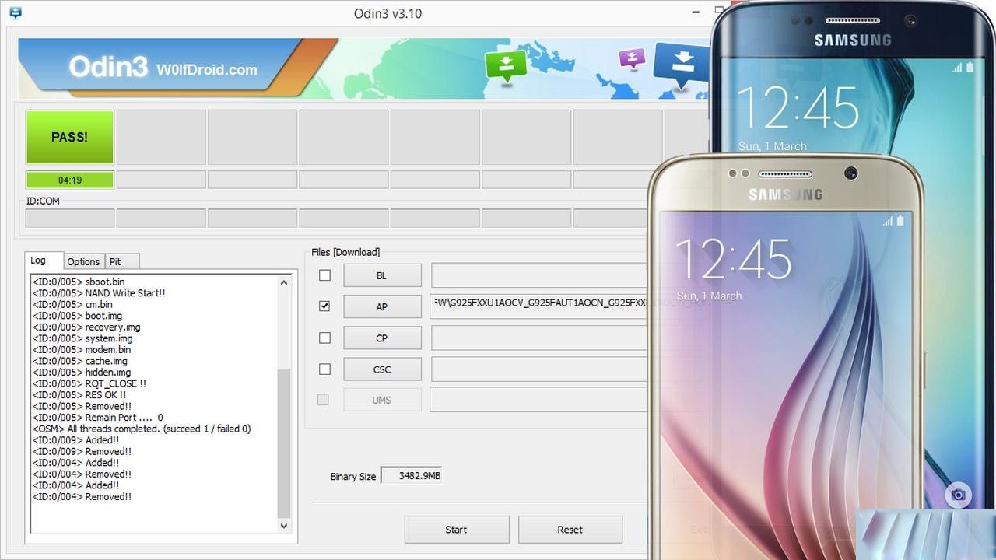Click the AP file path field
996x560 pixels.
pyautogui.click(x=538, y=306)
